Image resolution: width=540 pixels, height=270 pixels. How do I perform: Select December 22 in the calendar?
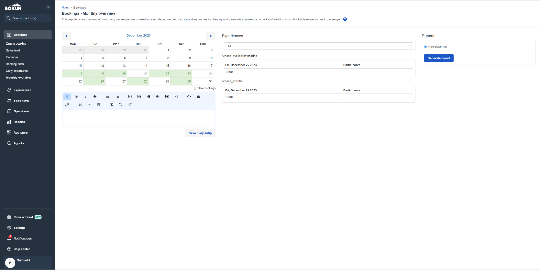(167, 73)
